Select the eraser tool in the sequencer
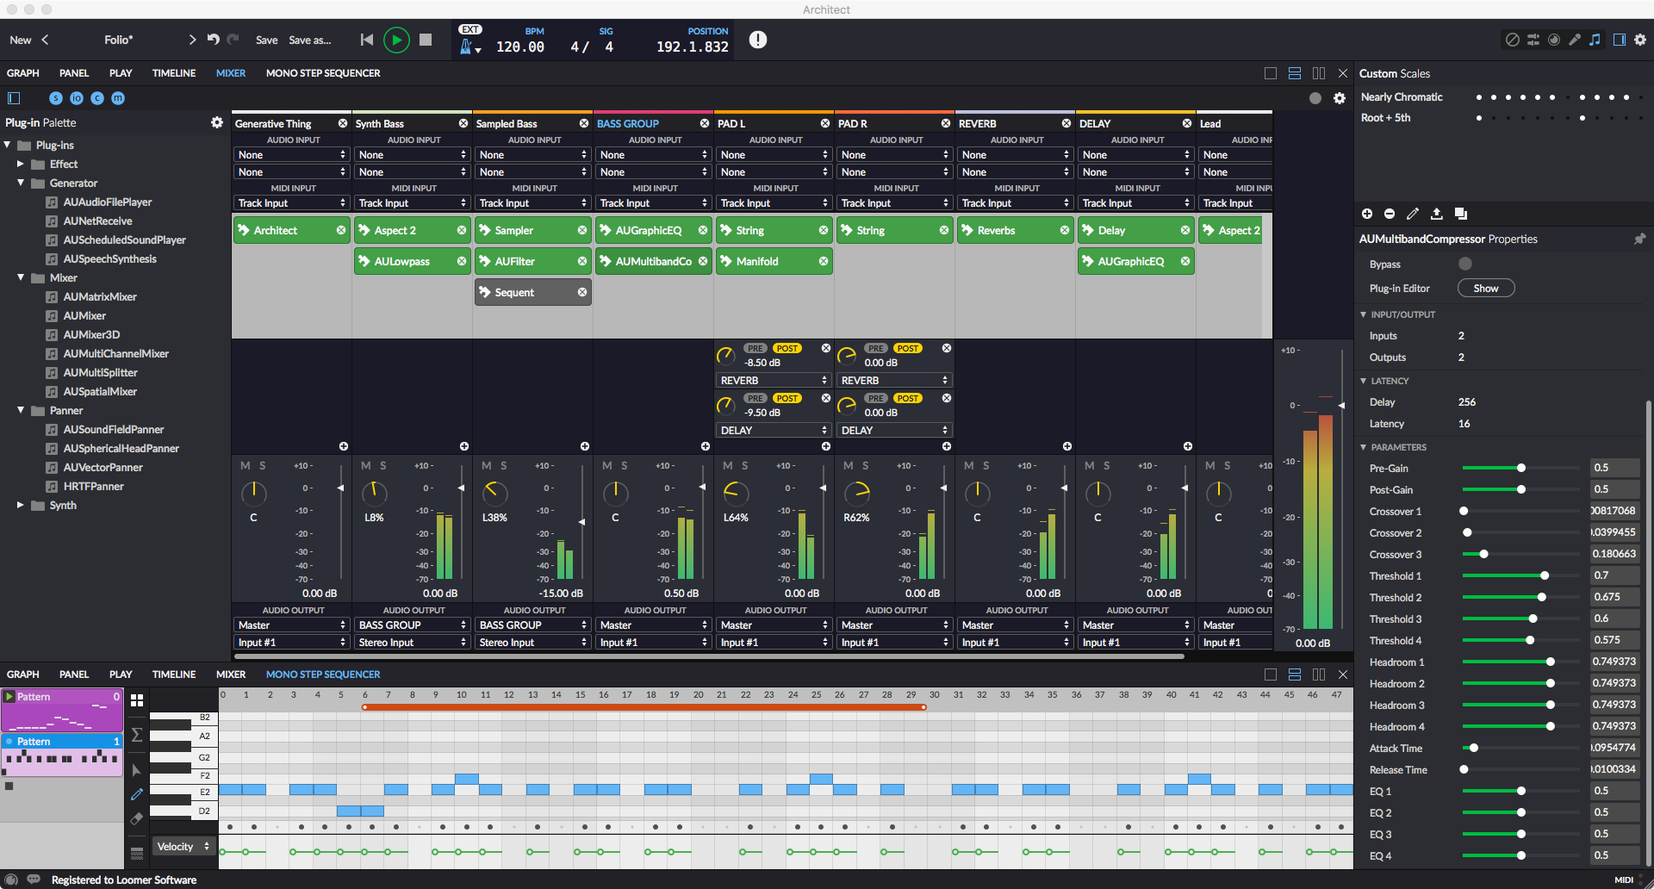The image size is (1654, 889). click(137, 819)
